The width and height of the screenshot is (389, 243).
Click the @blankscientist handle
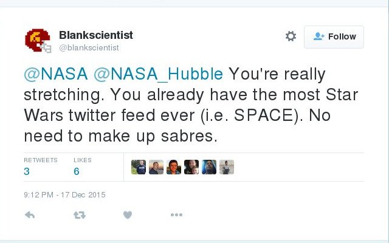coord(89,47)
